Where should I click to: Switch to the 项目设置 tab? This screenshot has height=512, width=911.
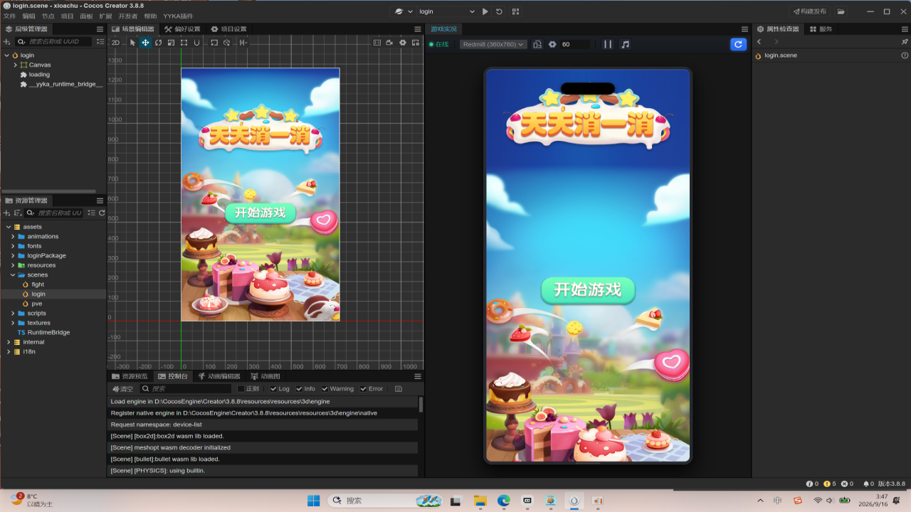coord(228,29)
